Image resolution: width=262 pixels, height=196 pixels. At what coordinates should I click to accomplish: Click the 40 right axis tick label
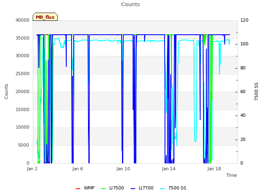coord(243,115)
